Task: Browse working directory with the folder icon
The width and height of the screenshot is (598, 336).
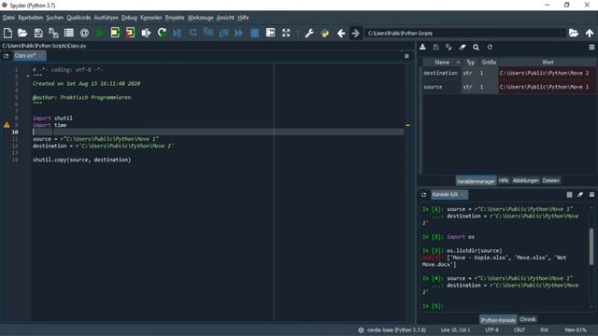Action: pos(574,34)
